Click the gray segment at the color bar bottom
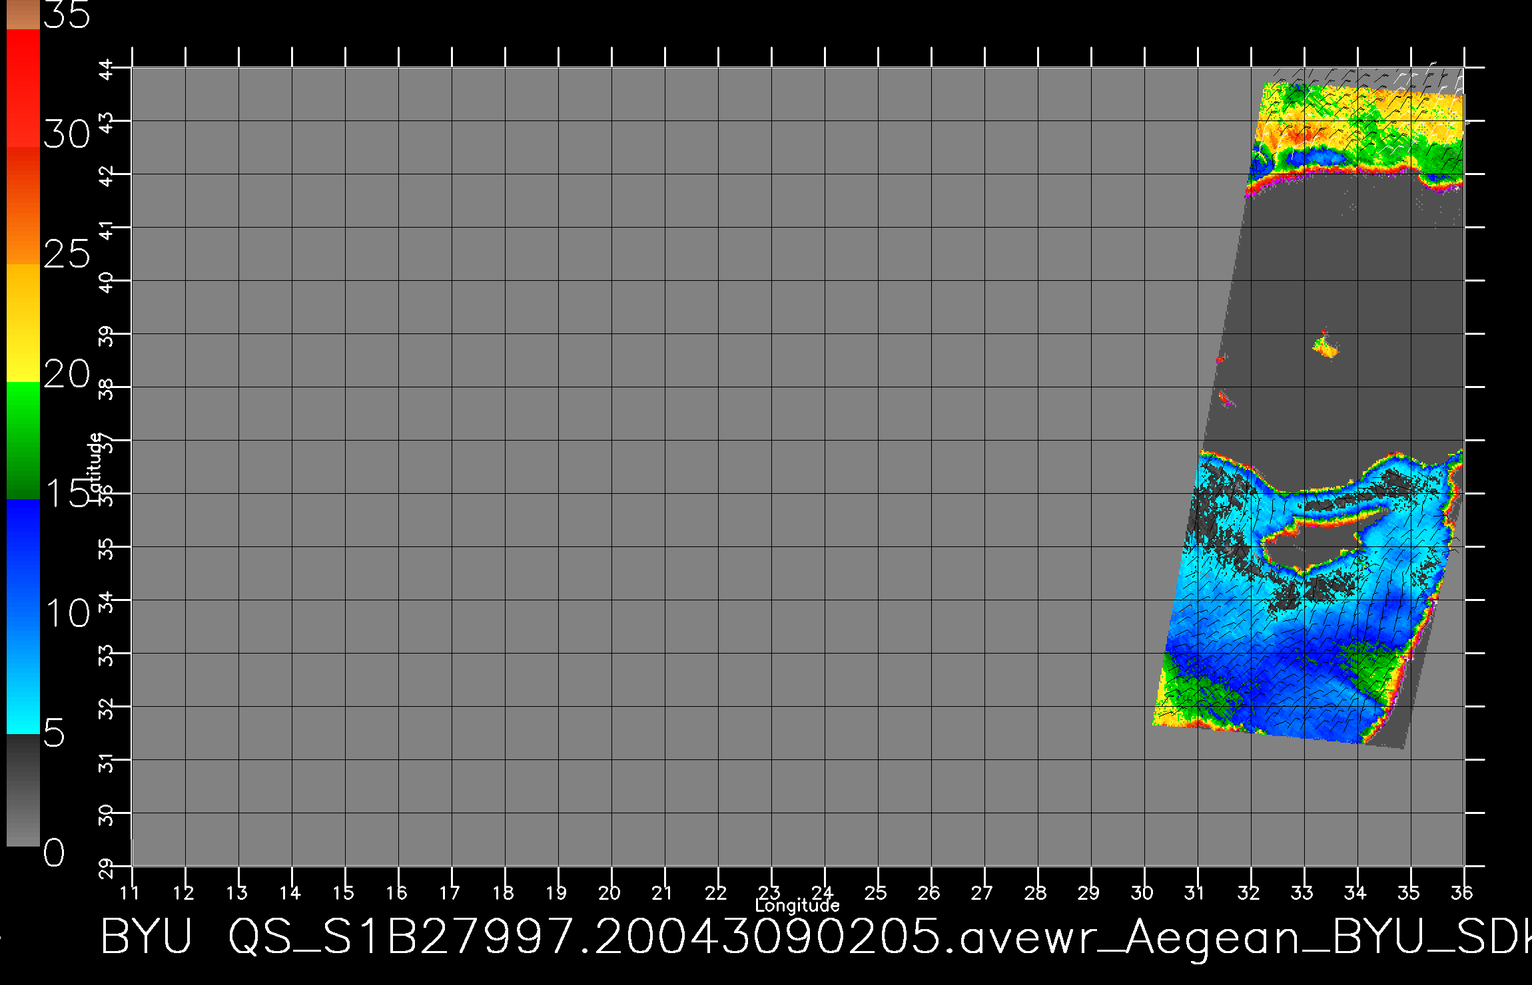The height and width of the screenshot is (985, 1532). 23,790
